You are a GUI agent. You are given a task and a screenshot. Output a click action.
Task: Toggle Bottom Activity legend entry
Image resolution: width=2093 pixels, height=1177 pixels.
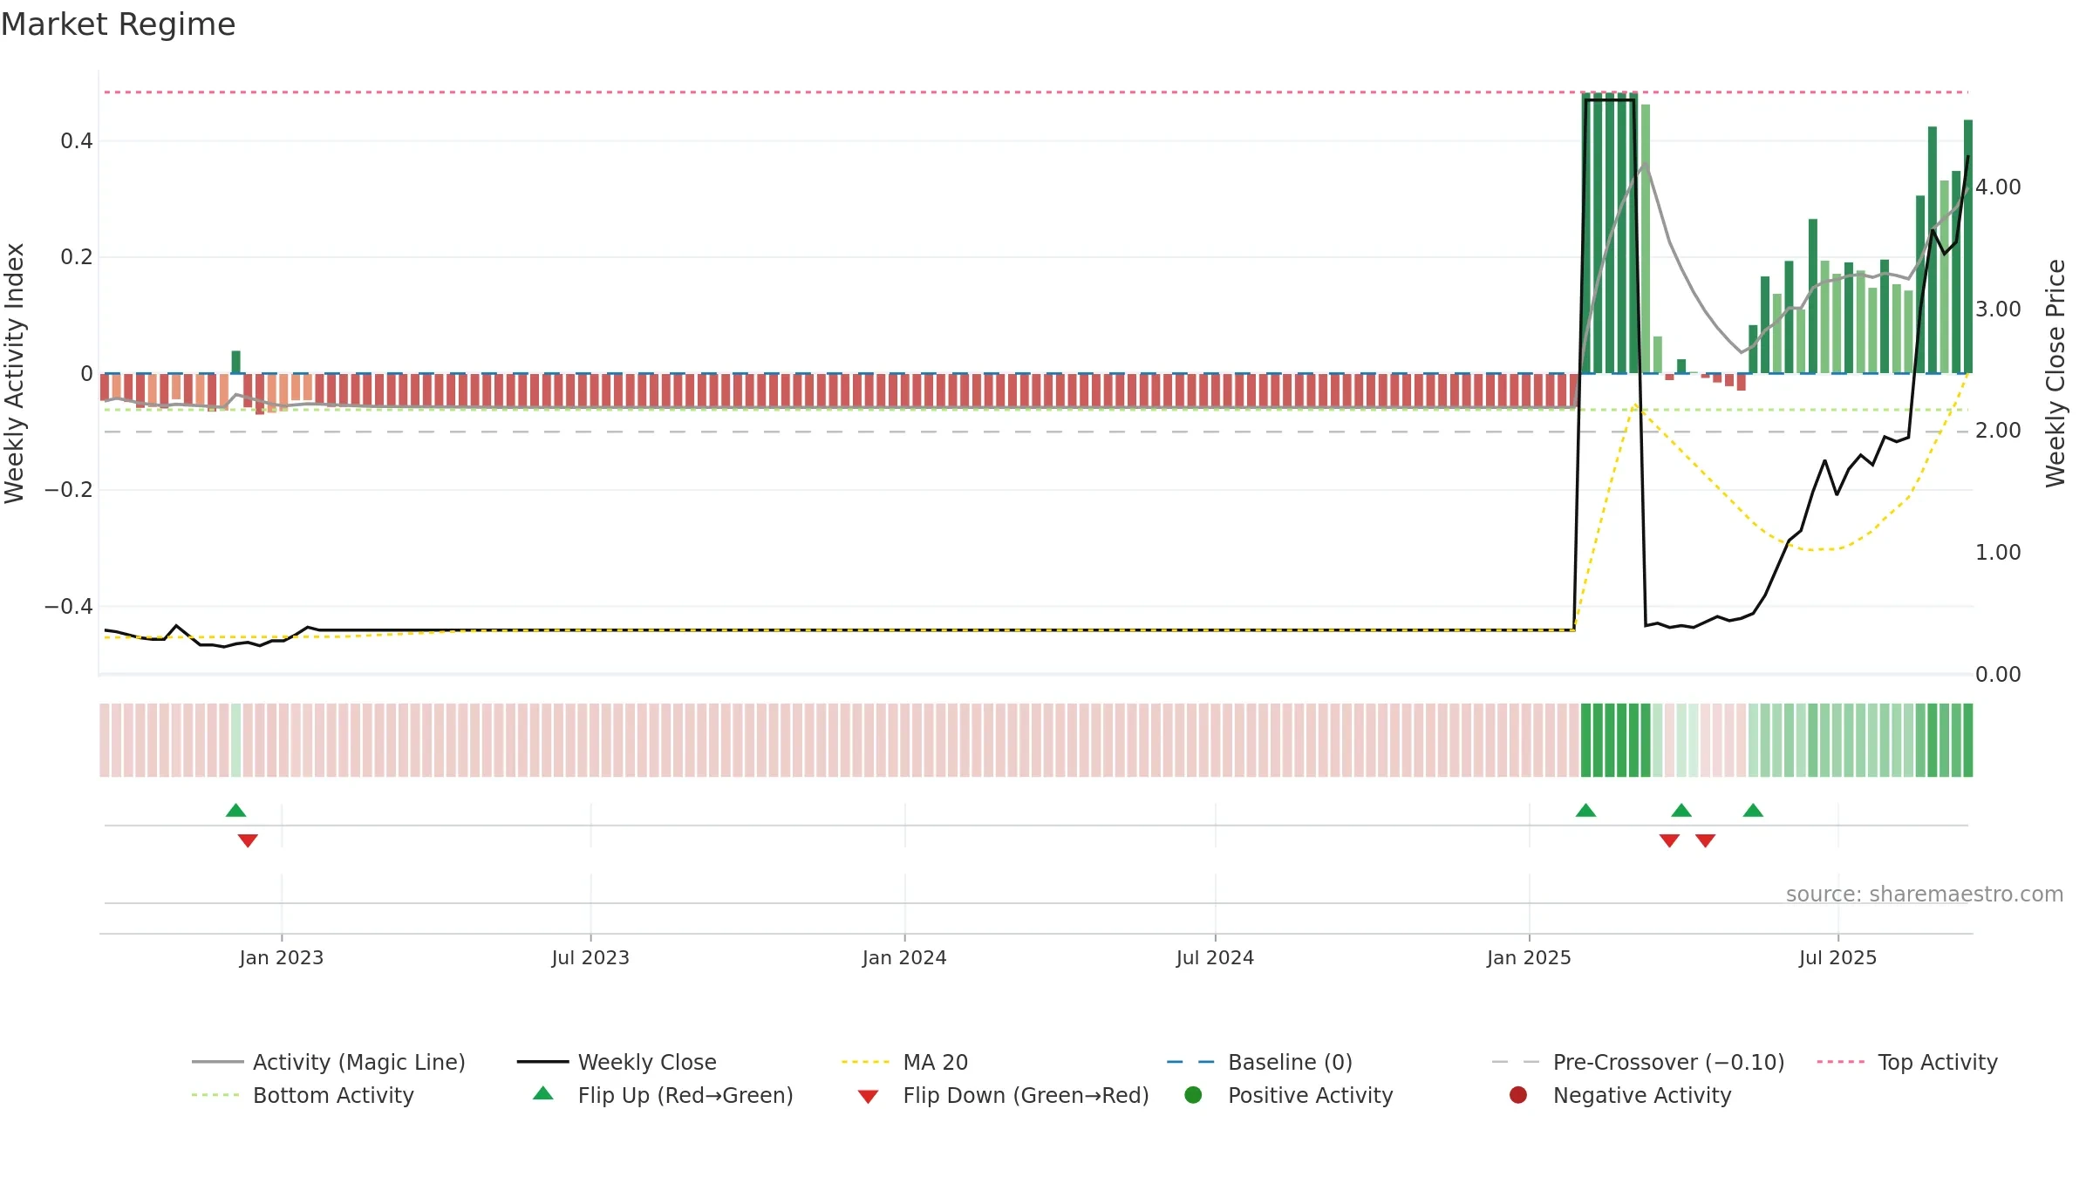click(x=303, y=1095)
